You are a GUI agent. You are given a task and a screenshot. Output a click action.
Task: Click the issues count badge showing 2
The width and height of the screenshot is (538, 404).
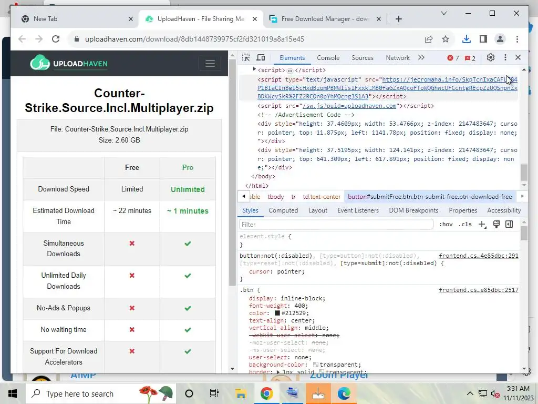(x=470, y=58)
